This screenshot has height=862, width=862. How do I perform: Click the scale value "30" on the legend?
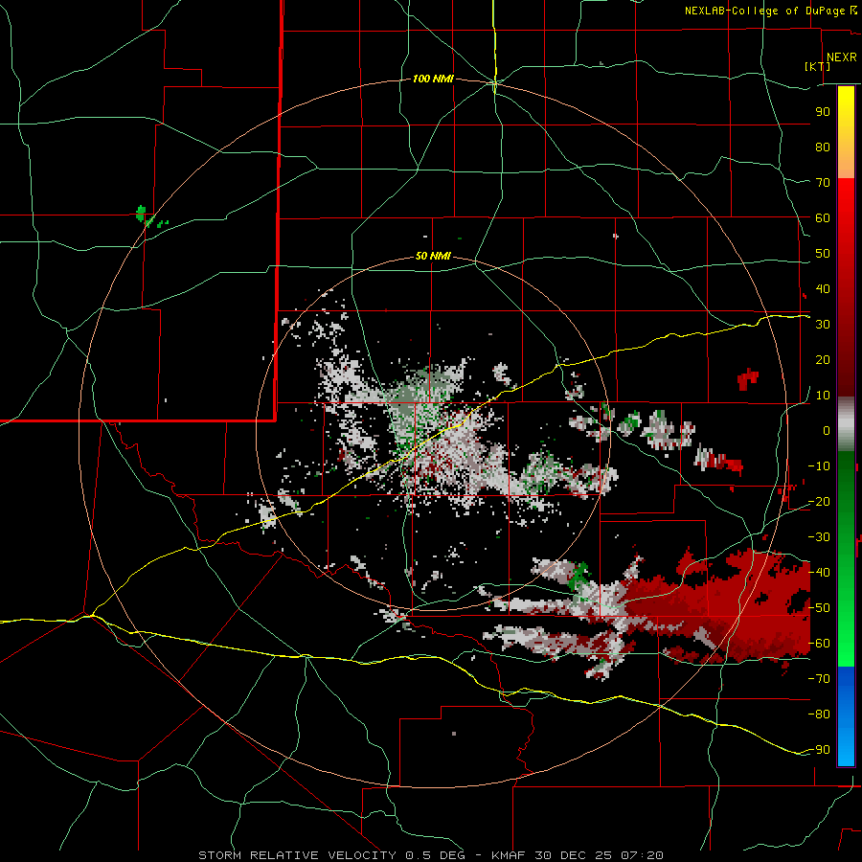coord(823,325)
